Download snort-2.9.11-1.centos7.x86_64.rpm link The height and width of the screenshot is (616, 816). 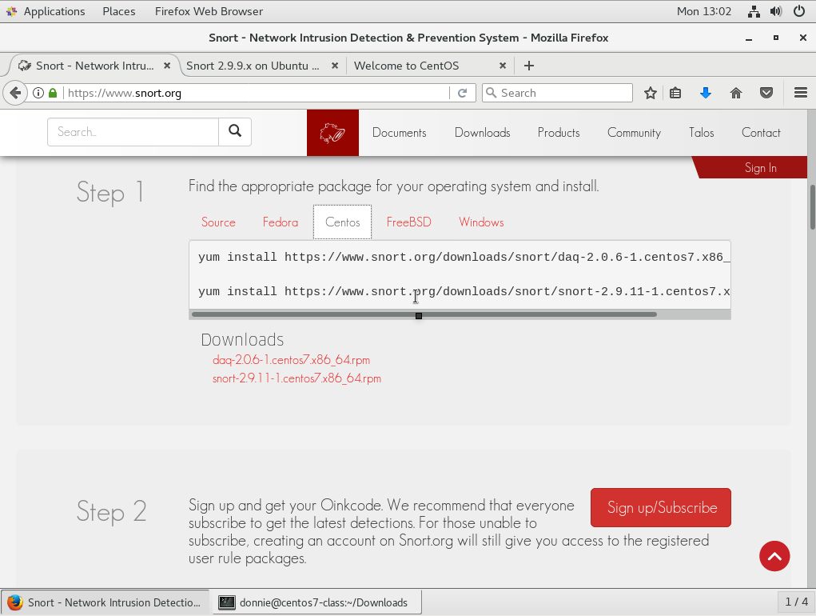tap(297, 378)
